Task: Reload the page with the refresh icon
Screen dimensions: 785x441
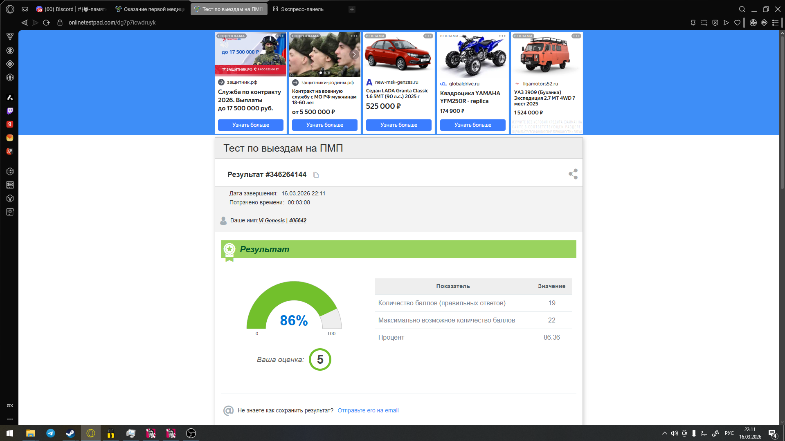Action: 47,23
